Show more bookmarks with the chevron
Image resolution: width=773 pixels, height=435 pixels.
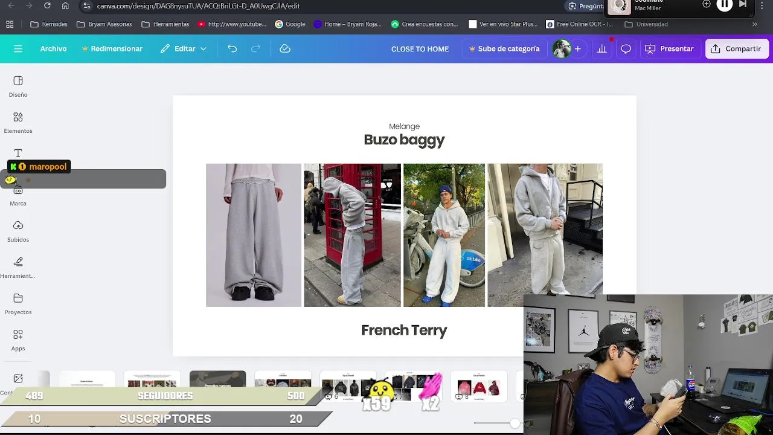(755, 24)
